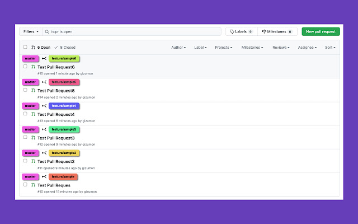This screenshot has width=358, height=224.
Task: Click the gizumon author link on #13
Action: 89,121
